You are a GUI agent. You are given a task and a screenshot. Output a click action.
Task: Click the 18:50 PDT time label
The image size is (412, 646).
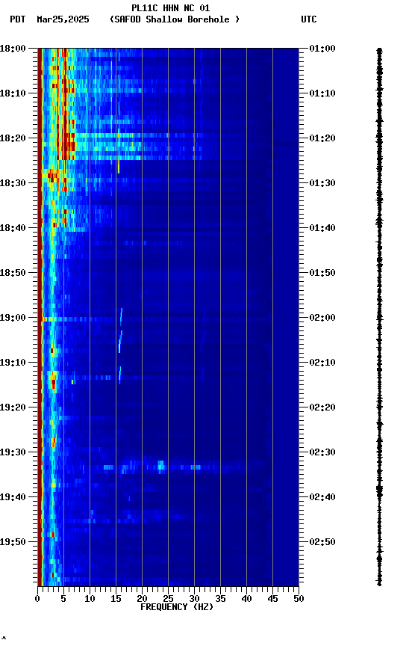(x=13, y=273)
